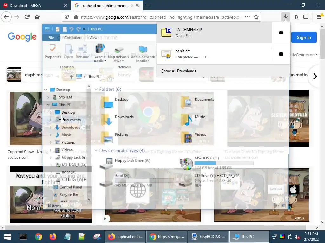The width and height of the screenshot is (325, 243).
Task: Expand the Pictures node in navigation tree
Action: click(x=50, y=142)
